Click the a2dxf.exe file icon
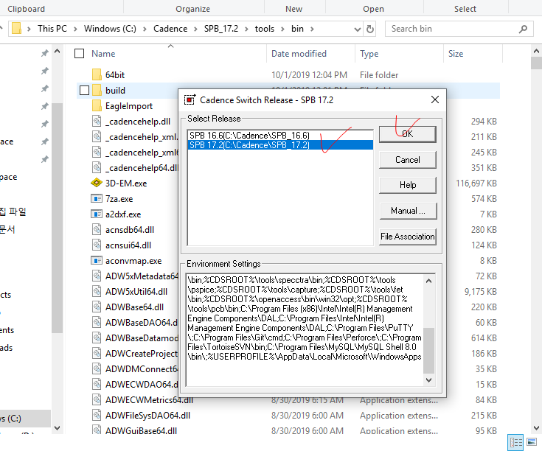 [97, 214]
